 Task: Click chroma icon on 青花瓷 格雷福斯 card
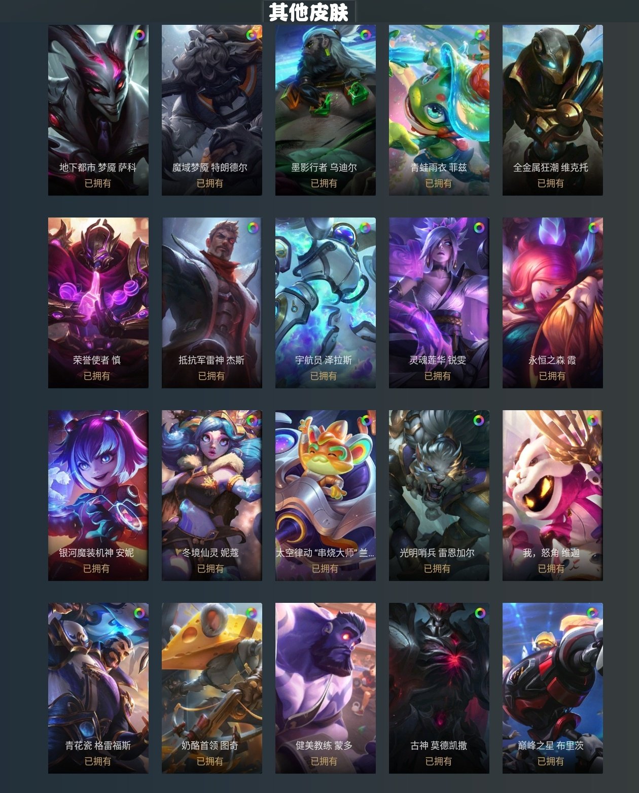coord(139,613)
